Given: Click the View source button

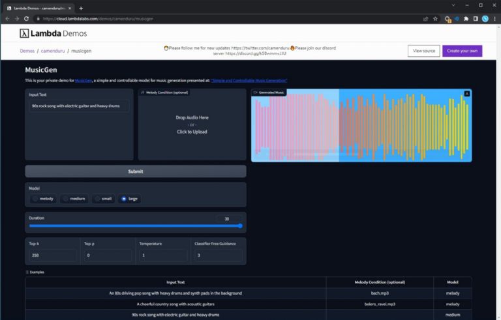Looking at the screenshot, I should tap(423, 51).
